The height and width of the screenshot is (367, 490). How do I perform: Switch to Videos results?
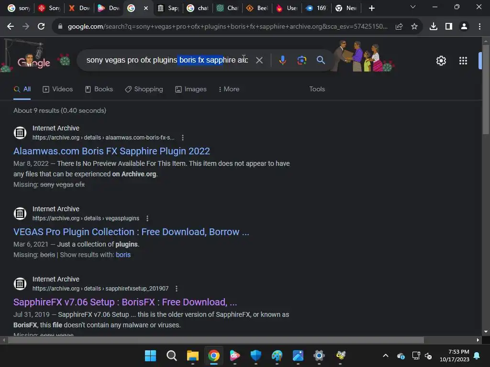(57, 89)
